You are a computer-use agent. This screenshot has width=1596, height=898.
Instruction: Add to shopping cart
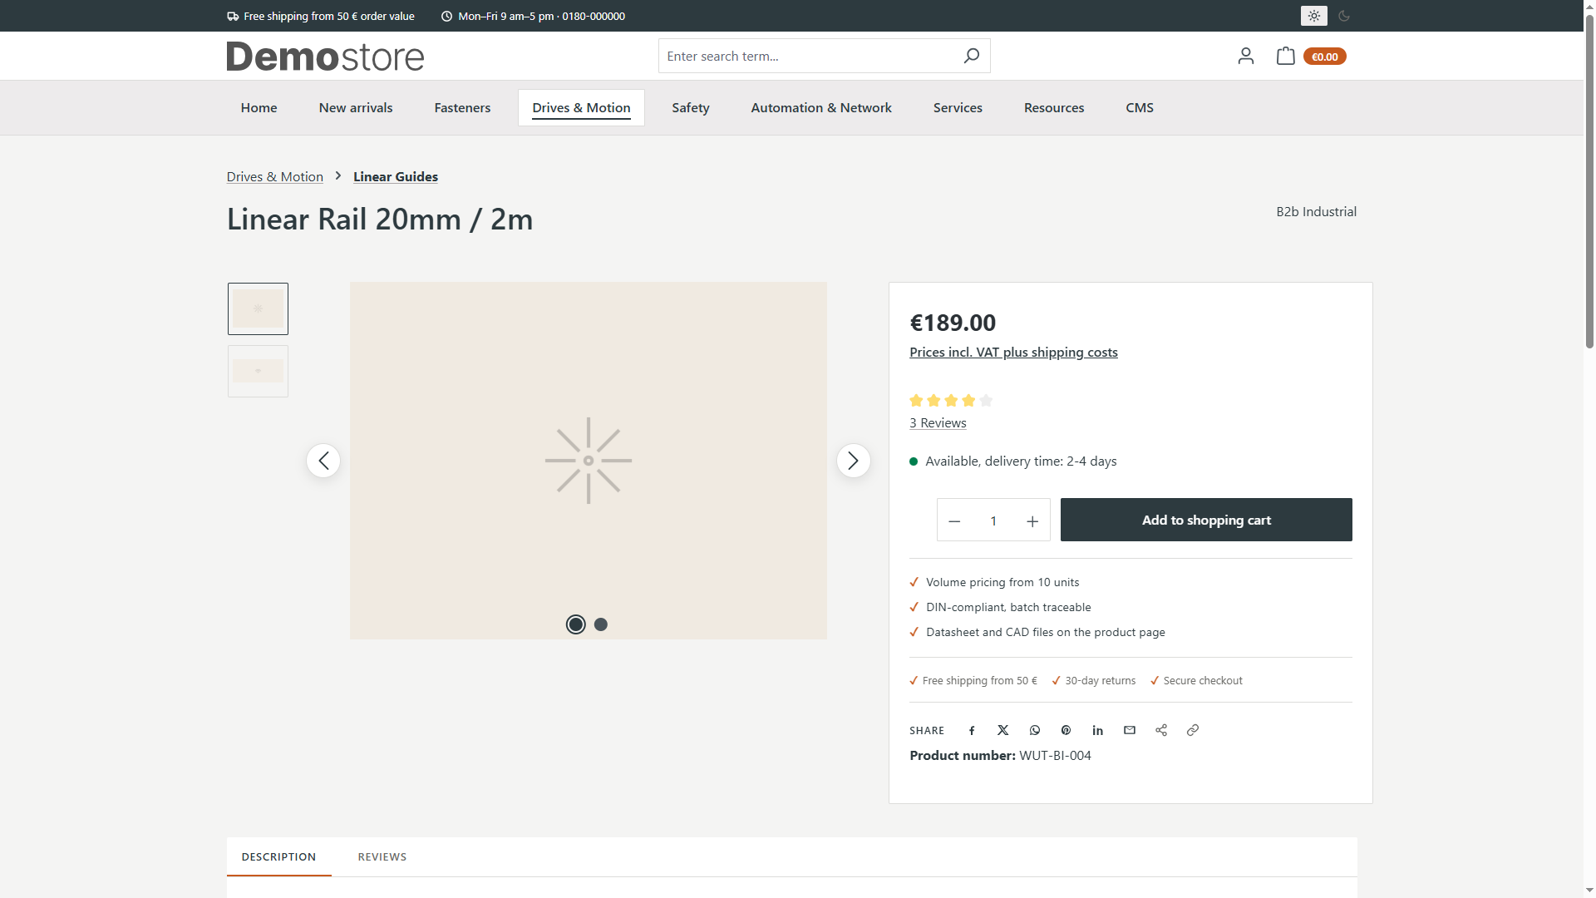tap(1206, 520)
